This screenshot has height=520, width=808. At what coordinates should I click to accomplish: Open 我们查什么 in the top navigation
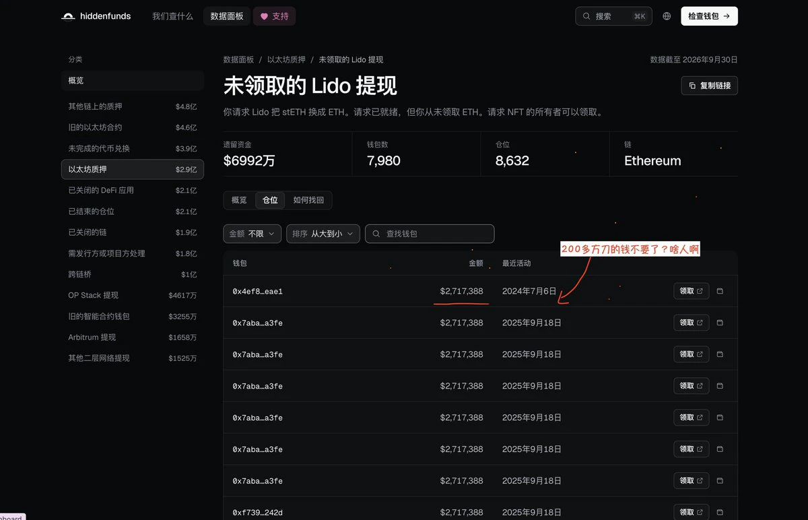click(172, 16)
